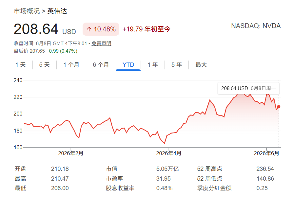Open the 免责声明 disclaimer link
Viewport: 293px width, 198px height.
click(101, 44)
